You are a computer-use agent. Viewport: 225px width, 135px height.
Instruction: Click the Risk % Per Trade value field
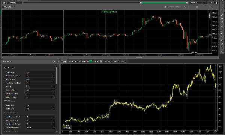[x=40, y=93]
